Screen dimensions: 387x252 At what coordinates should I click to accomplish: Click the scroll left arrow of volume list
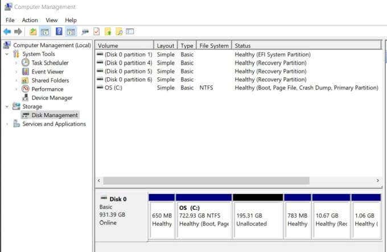(98, 180)
